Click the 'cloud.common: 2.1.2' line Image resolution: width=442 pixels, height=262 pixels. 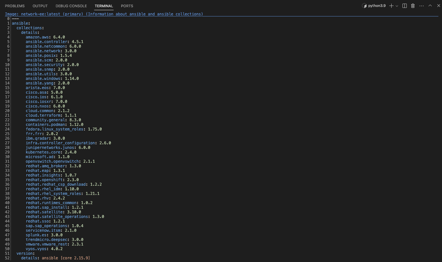(48, 111)
